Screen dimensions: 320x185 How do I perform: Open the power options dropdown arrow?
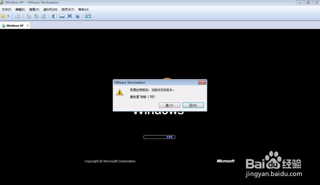[8, 16]
